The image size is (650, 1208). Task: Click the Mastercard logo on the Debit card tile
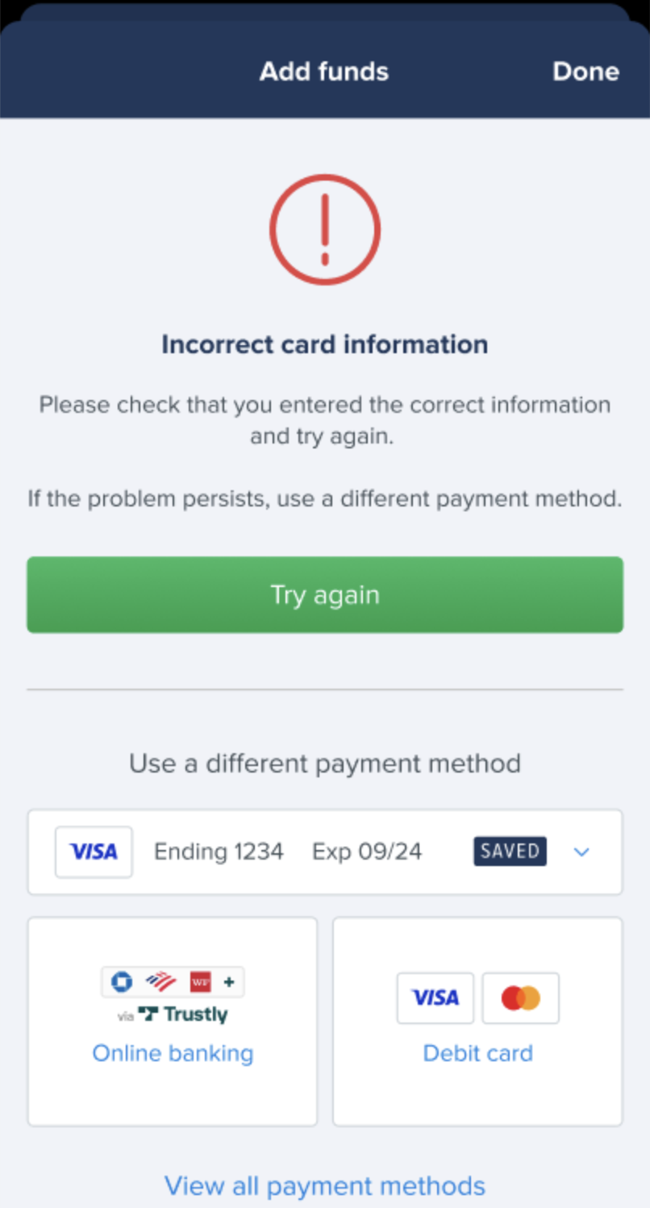520,998
